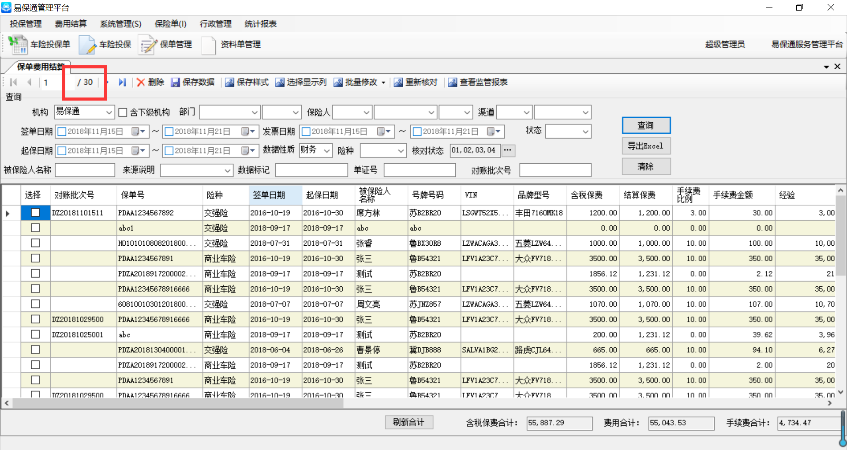Jump to last page navigation arrow
This screenshot has height=450, width=847.
(122, 82)
